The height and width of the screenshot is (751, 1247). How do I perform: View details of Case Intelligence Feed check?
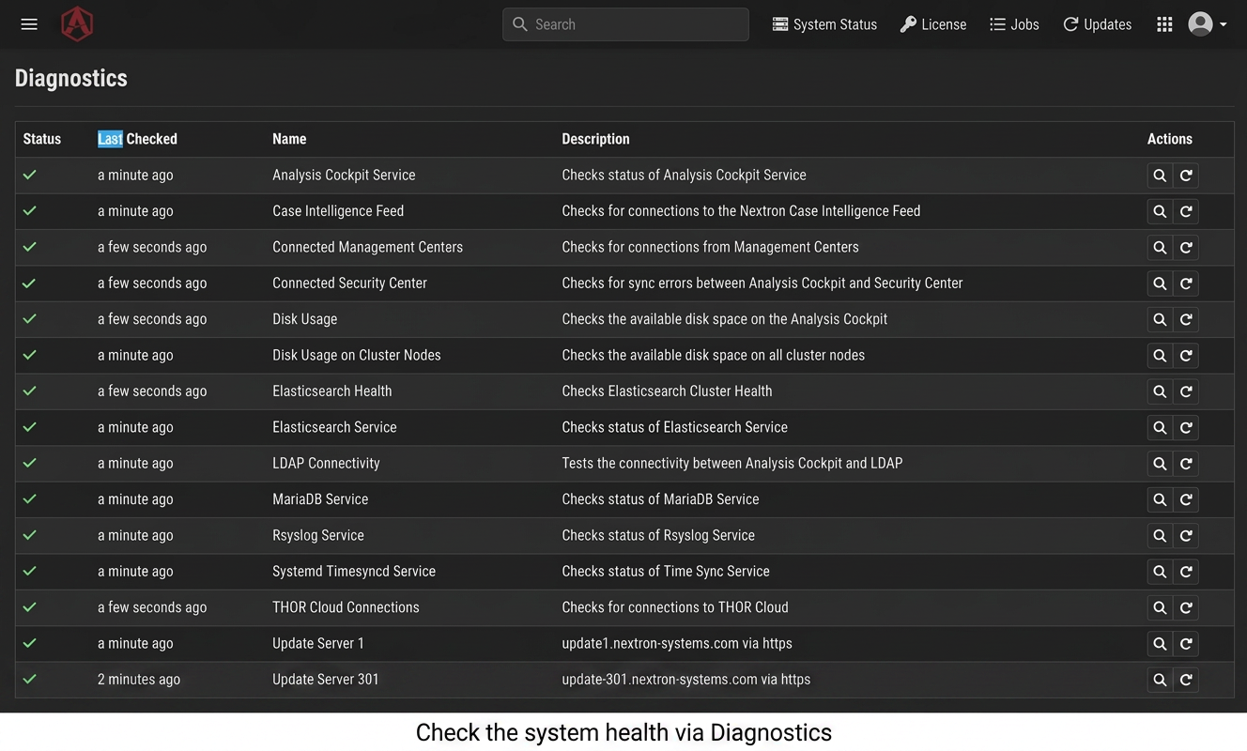pos(1160,211)
